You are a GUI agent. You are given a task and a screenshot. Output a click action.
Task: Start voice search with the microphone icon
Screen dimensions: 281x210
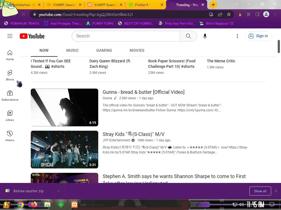[x=205, y=36]
